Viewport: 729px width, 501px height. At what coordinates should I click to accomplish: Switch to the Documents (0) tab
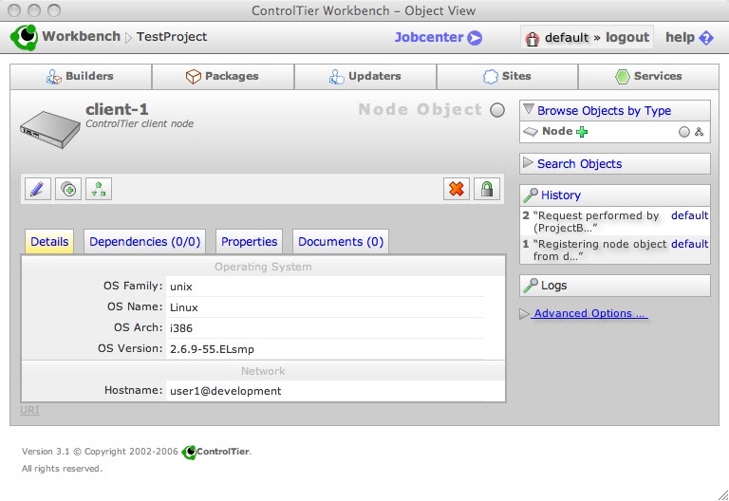341,242
